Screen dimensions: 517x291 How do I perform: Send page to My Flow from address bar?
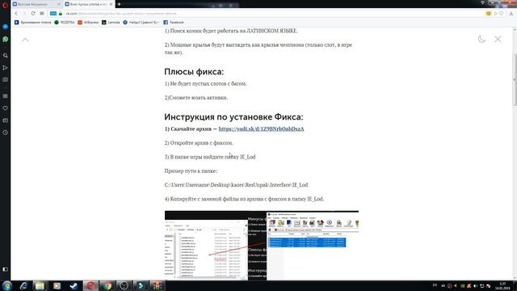(x=495, y=14)
